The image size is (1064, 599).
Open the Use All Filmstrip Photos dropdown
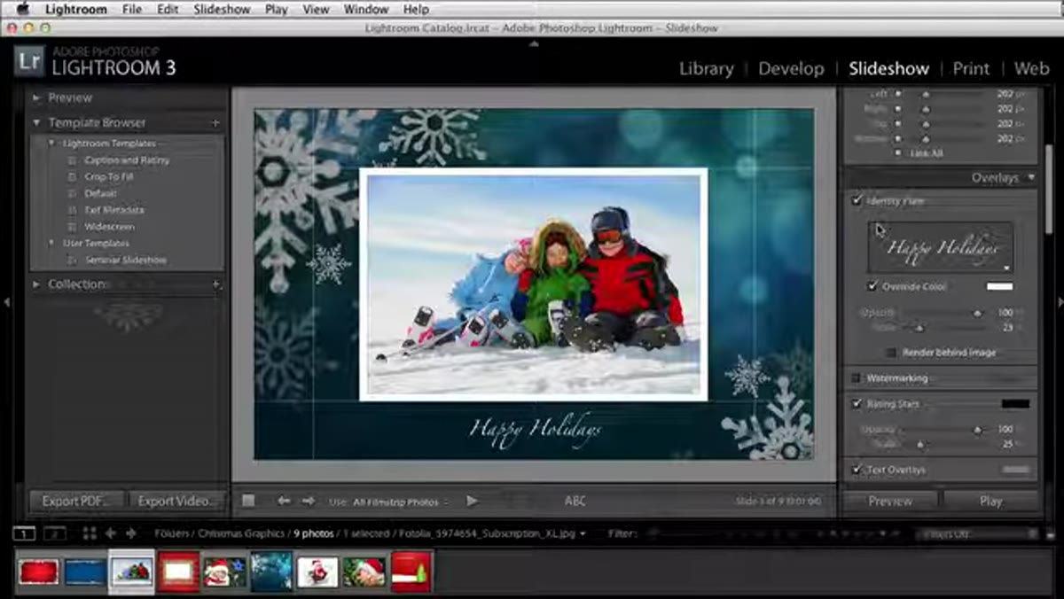coord(401,502)
